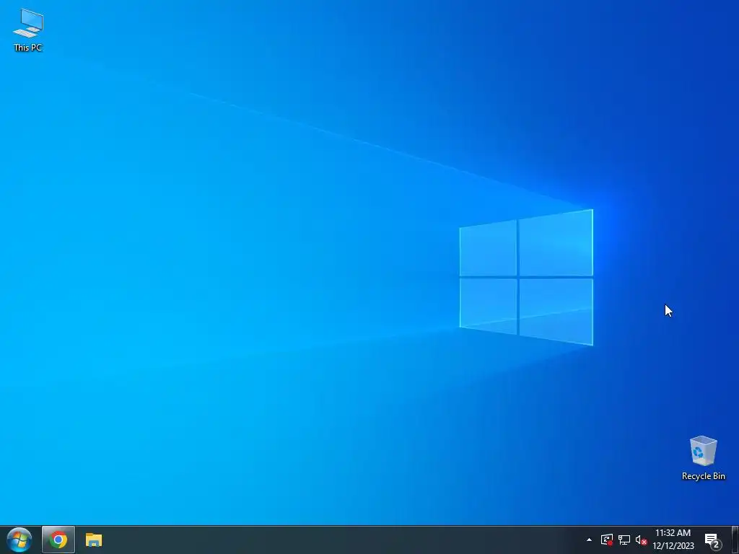Screen dimensions: 739x554
Task: Open File Explorer from the taskbar
Action: click(94, 540)
